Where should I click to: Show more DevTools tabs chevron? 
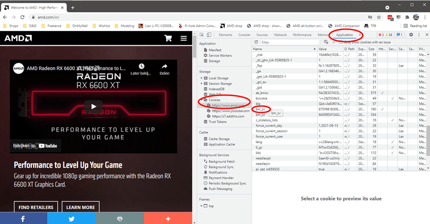coord(360,35)
